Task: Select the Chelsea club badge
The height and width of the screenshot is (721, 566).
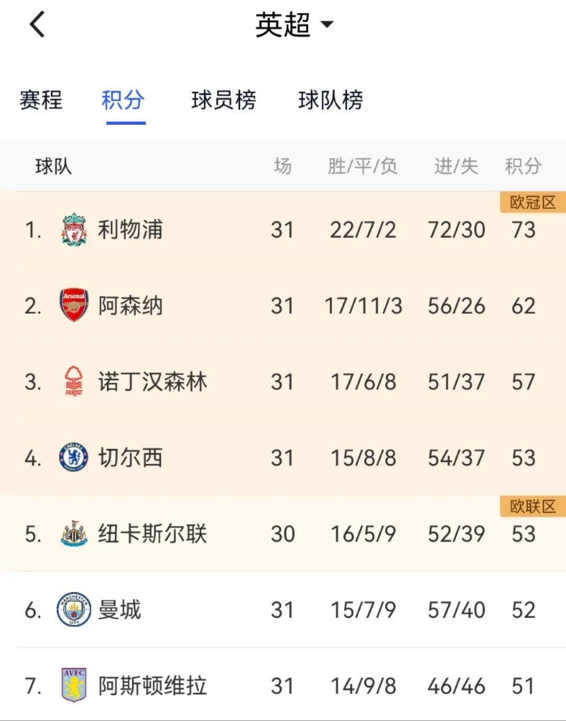Action: click(x=74, y=457)
